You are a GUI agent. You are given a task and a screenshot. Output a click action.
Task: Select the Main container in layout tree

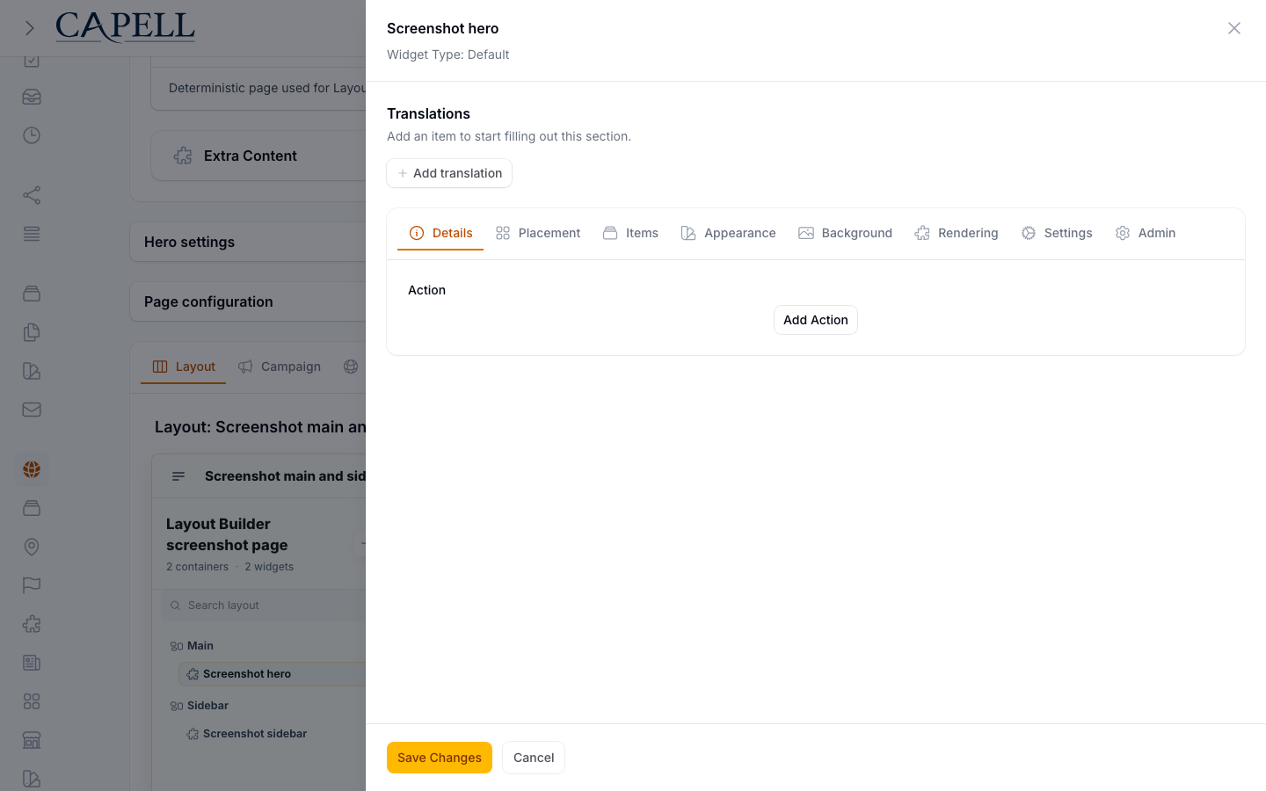tap(200, 646)
